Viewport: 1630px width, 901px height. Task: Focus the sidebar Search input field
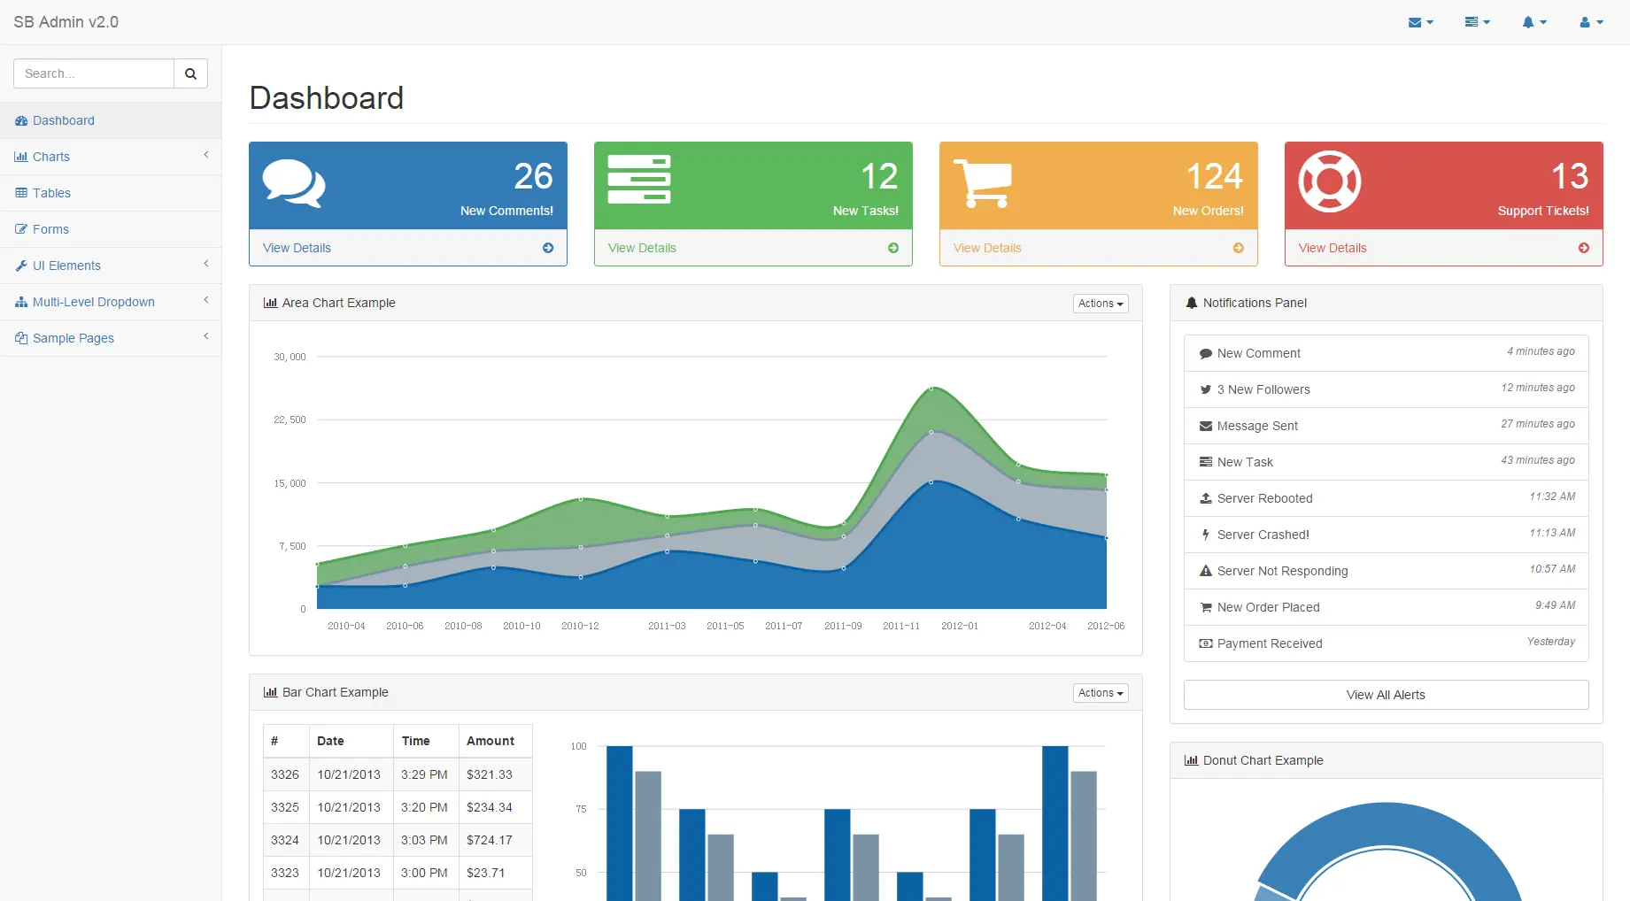[94, 73]
